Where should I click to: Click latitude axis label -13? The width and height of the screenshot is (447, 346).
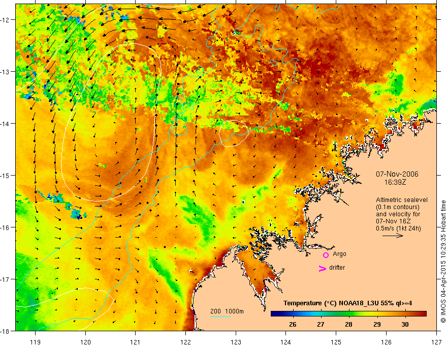pos(6,72)
